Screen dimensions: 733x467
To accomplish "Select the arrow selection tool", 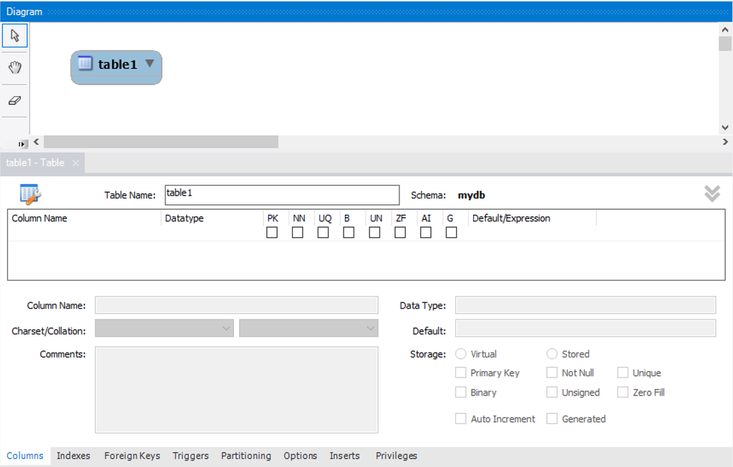I will tap(14, 34).
